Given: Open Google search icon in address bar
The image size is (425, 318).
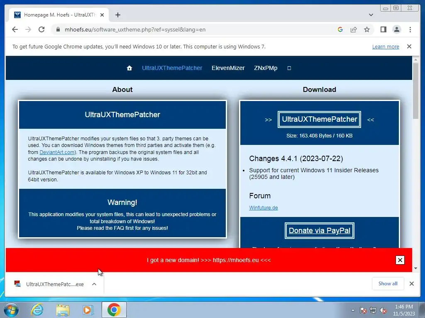Looking at the screenshot, I should (x=340, y=29).
